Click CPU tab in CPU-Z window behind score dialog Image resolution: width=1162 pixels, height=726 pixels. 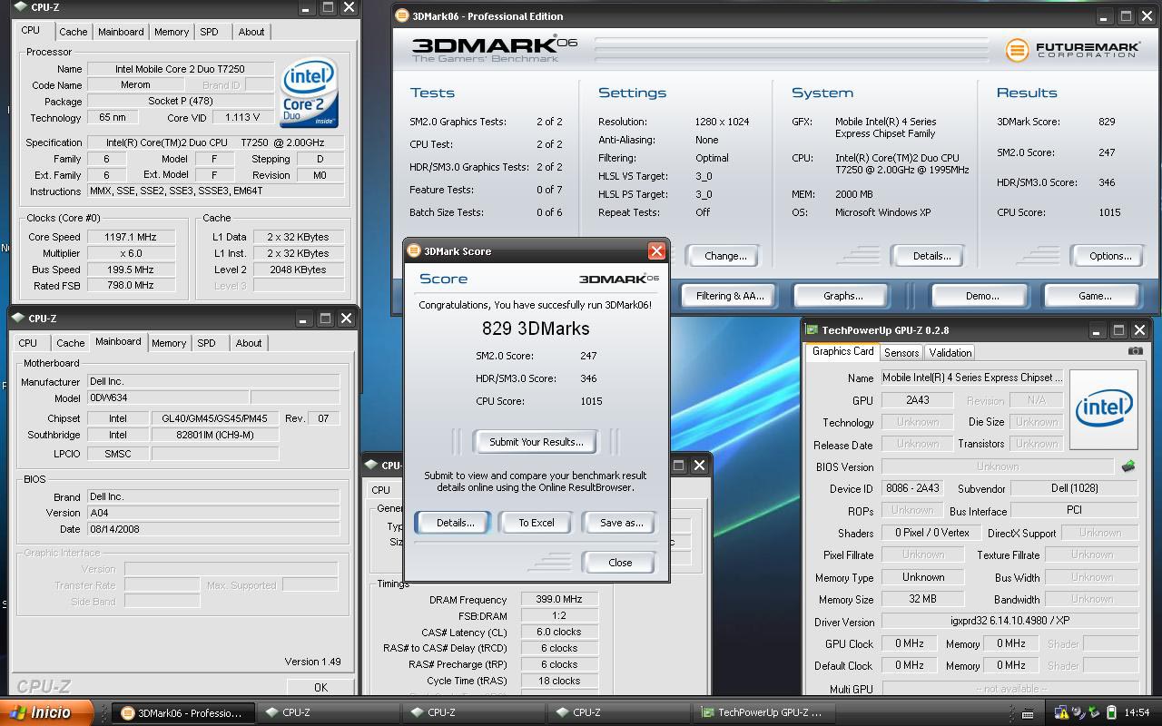(x=381, y=490)
